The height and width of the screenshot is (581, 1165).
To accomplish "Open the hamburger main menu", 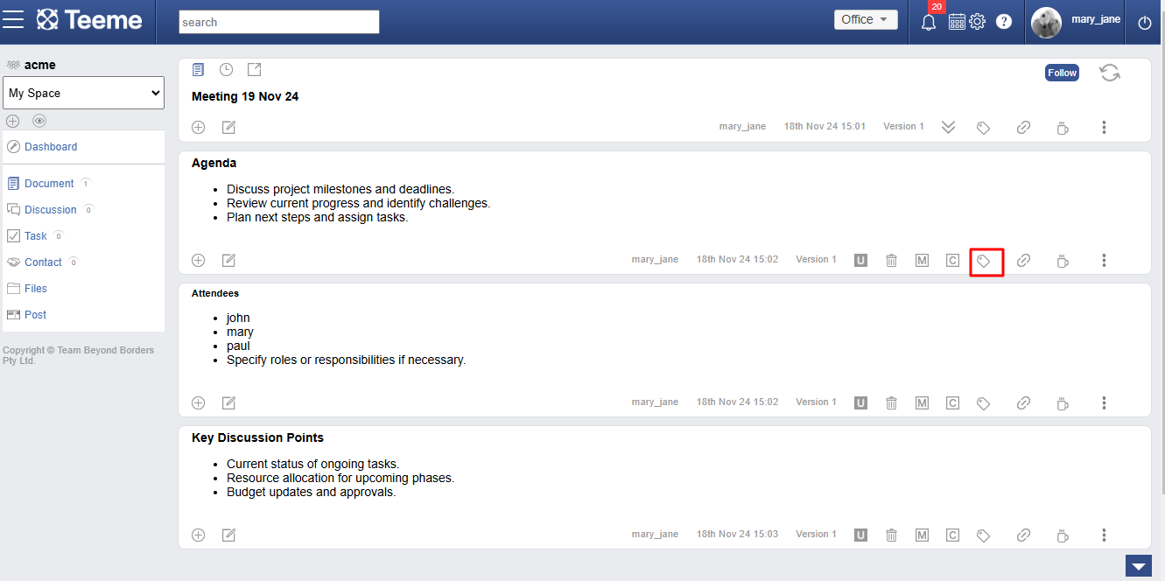I will (13, 19).
